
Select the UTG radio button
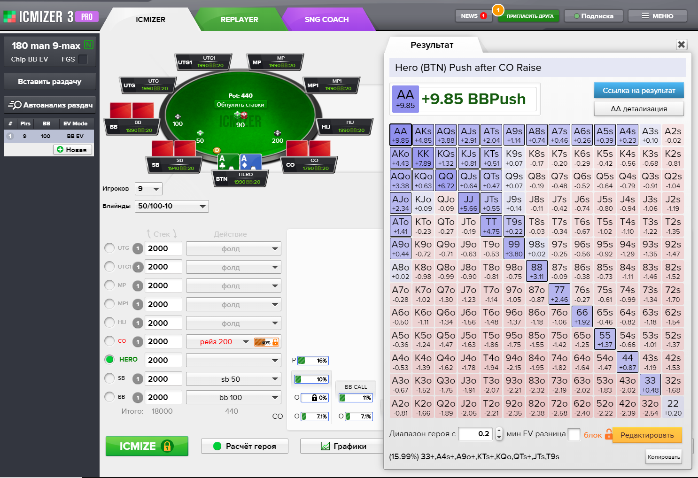pos(109,248)
